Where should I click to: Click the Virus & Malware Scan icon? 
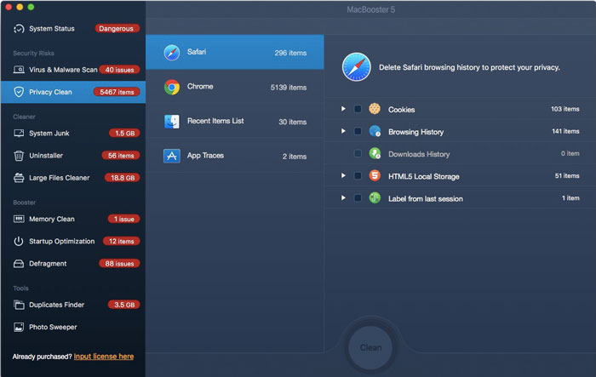(x=19, y=70)
